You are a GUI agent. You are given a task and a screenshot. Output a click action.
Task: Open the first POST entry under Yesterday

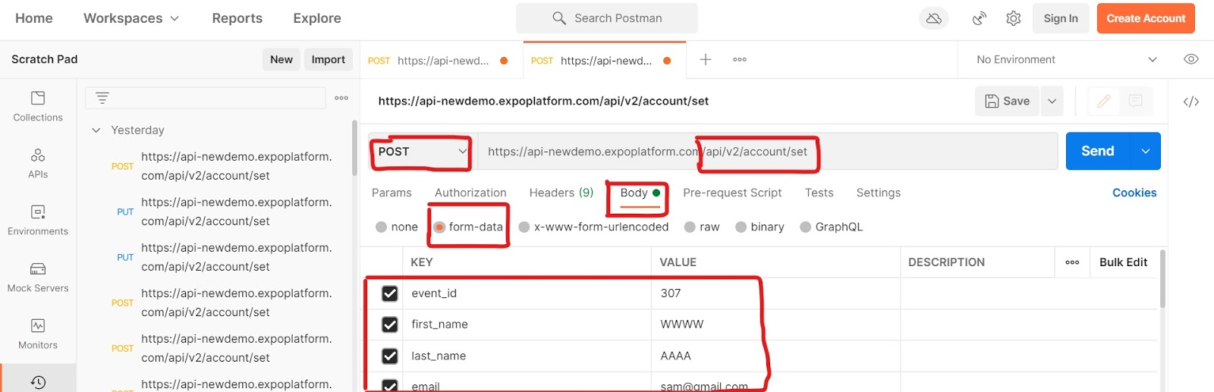coord(222,166)
